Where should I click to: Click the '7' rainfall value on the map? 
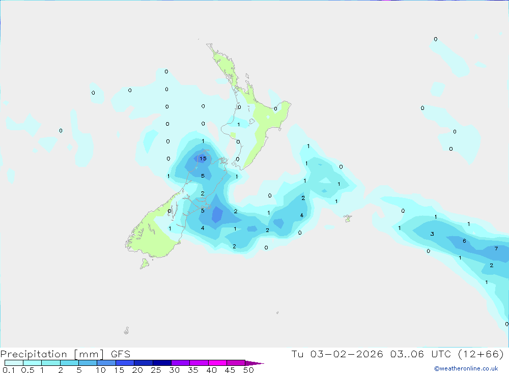point(496,249)
